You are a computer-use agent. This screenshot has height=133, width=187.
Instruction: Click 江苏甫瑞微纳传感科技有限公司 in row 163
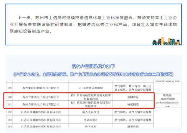pyautogui.click(x=41, y=120)
